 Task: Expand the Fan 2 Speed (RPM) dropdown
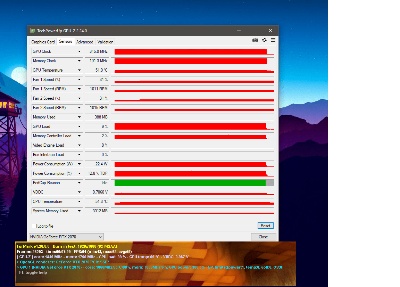[79, 108]
